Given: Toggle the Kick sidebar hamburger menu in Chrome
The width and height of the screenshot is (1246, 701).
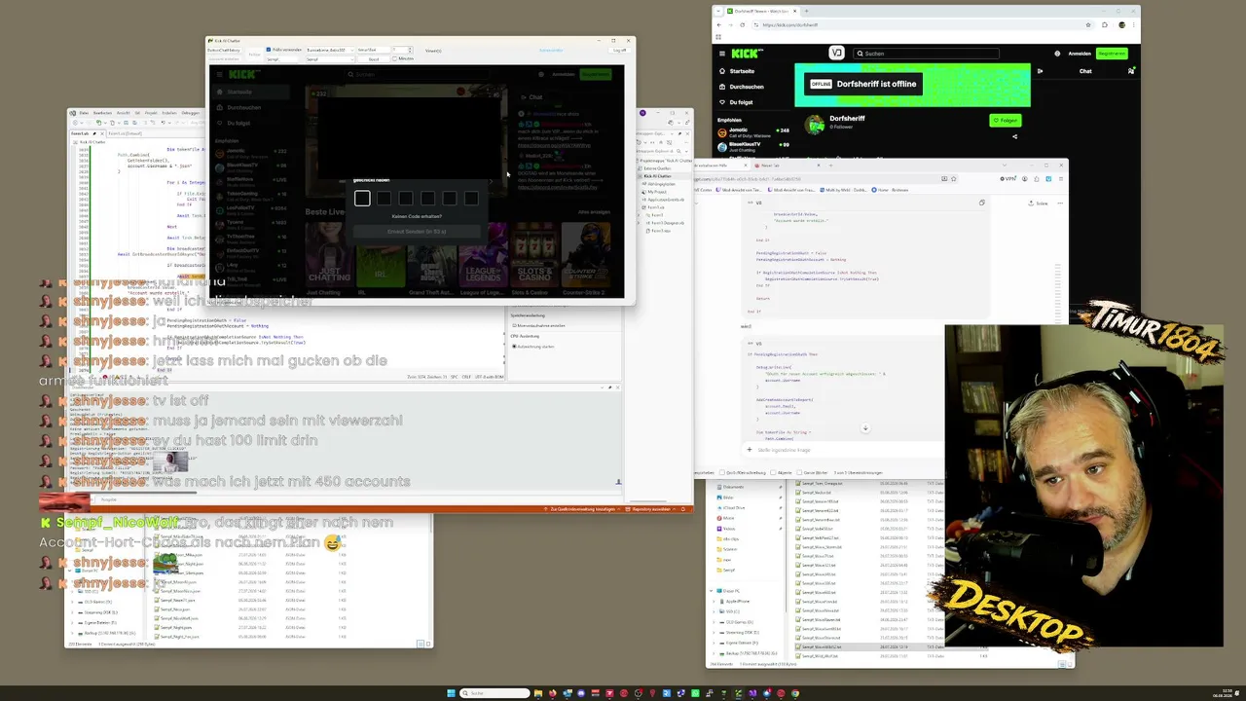Looking at the screenshot, I should click(721, 54).
